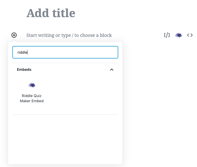Screen dimensions: 197x167
Task: Insert Shortcode block via brackets icon
Action: (167, 35)
